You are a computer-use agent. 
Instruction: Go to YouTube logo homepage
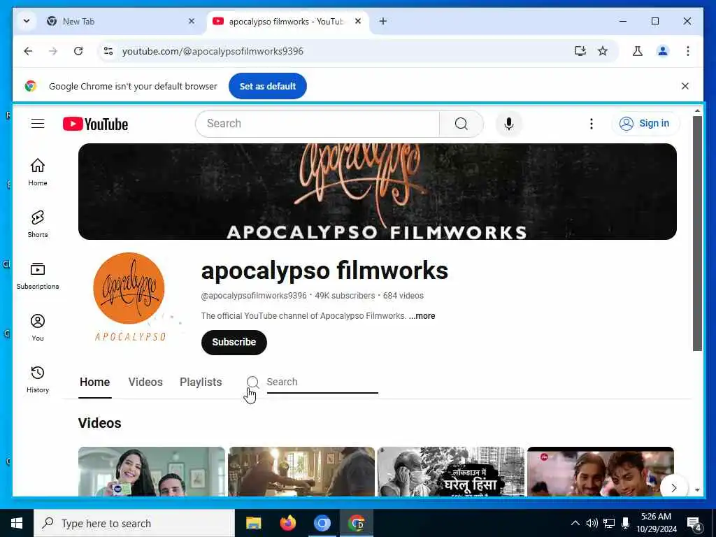(x=95, y=124)
